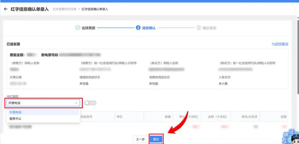Click the back arrow beside 红字信息确认单录入

click(6, 9)
